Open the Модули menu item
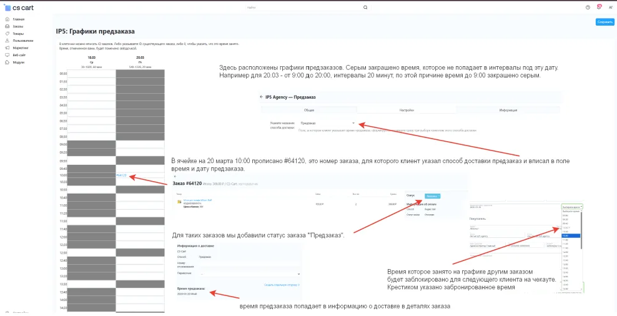 [19, 62]
